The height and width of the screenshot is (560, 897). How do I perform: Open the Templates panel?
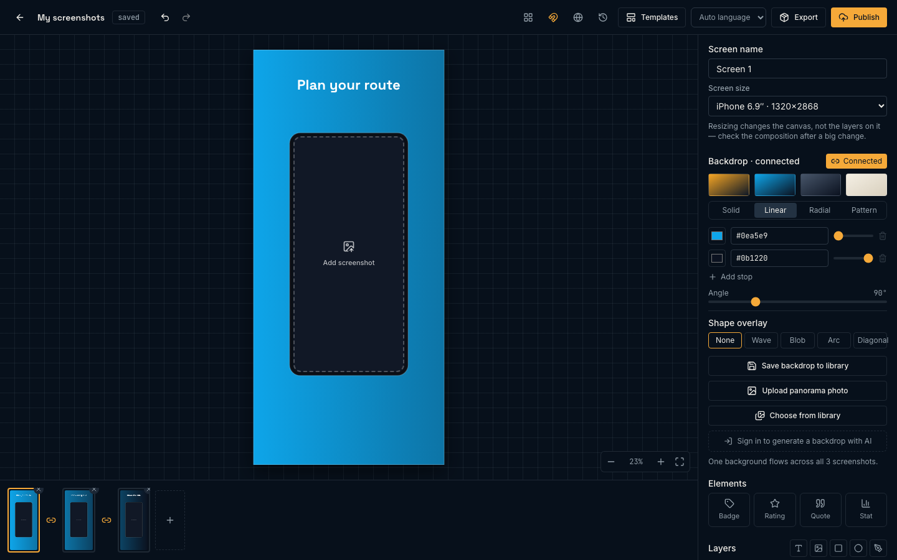pos(652,17)
